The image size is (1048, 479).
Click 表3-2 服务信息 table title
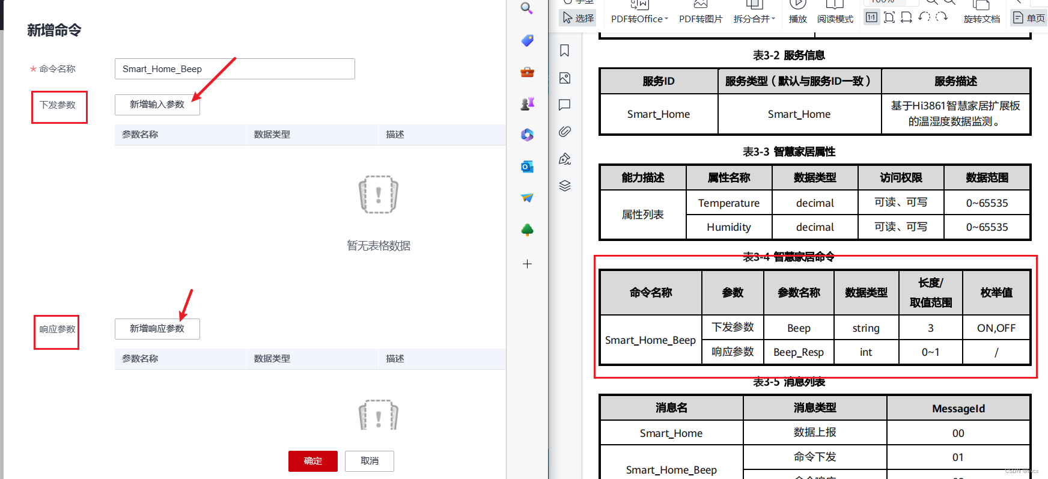click(x=789, y=55)
